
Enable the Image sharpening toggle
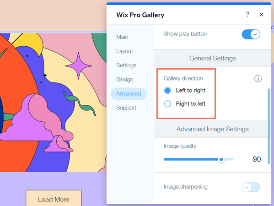251,187
